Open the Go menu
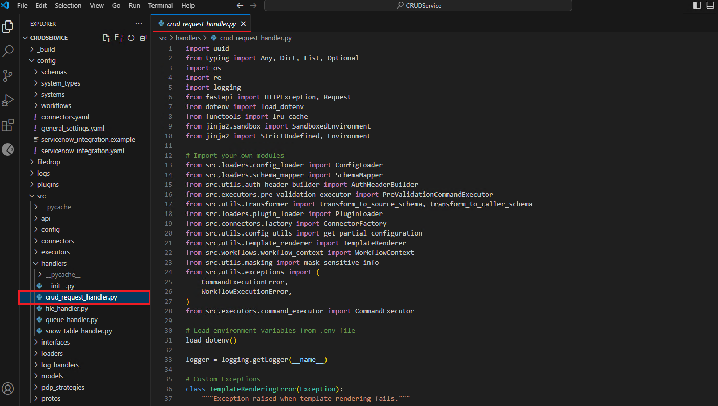The image size is (718, 406). 116,5
